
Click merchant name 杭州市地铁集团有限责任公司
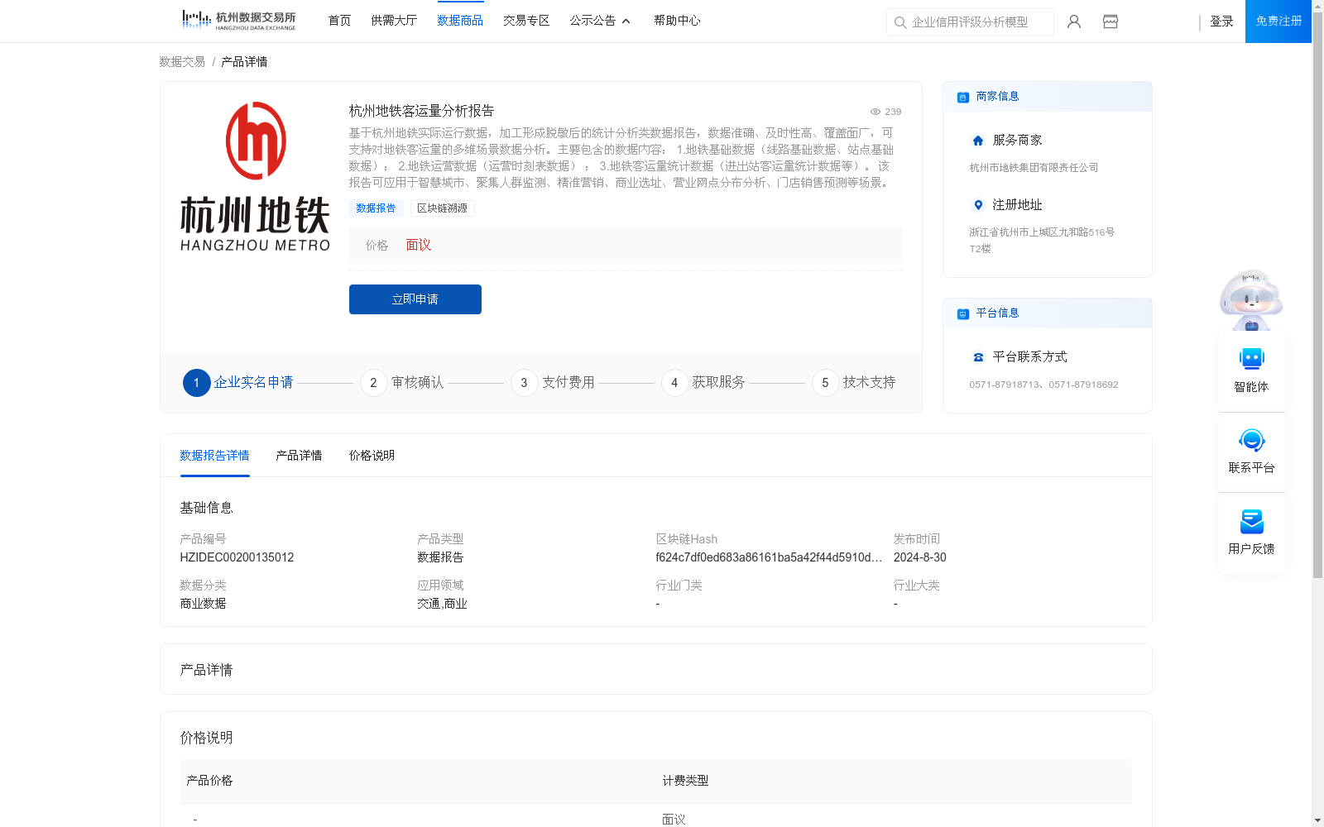point(1034,168)
